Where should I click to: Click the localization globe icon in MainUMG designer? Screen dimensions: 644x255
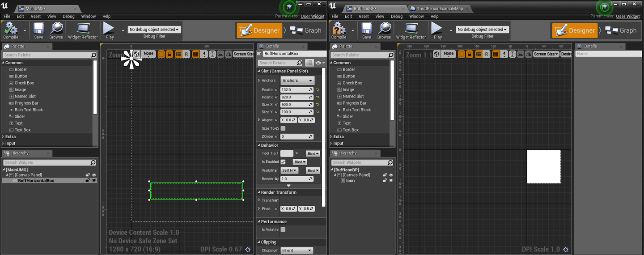[136, 54]
